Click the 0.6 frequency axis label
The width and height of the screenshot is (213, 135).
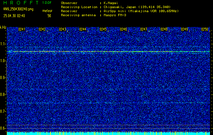point(3,128)
